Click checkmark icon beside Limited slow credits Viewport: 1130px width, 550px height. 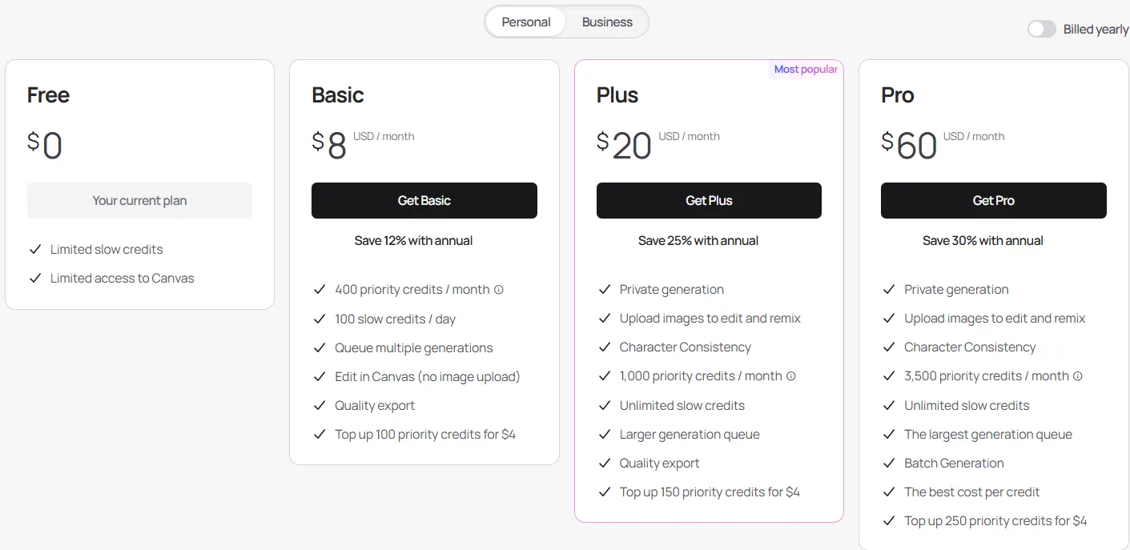pos(35,250)
